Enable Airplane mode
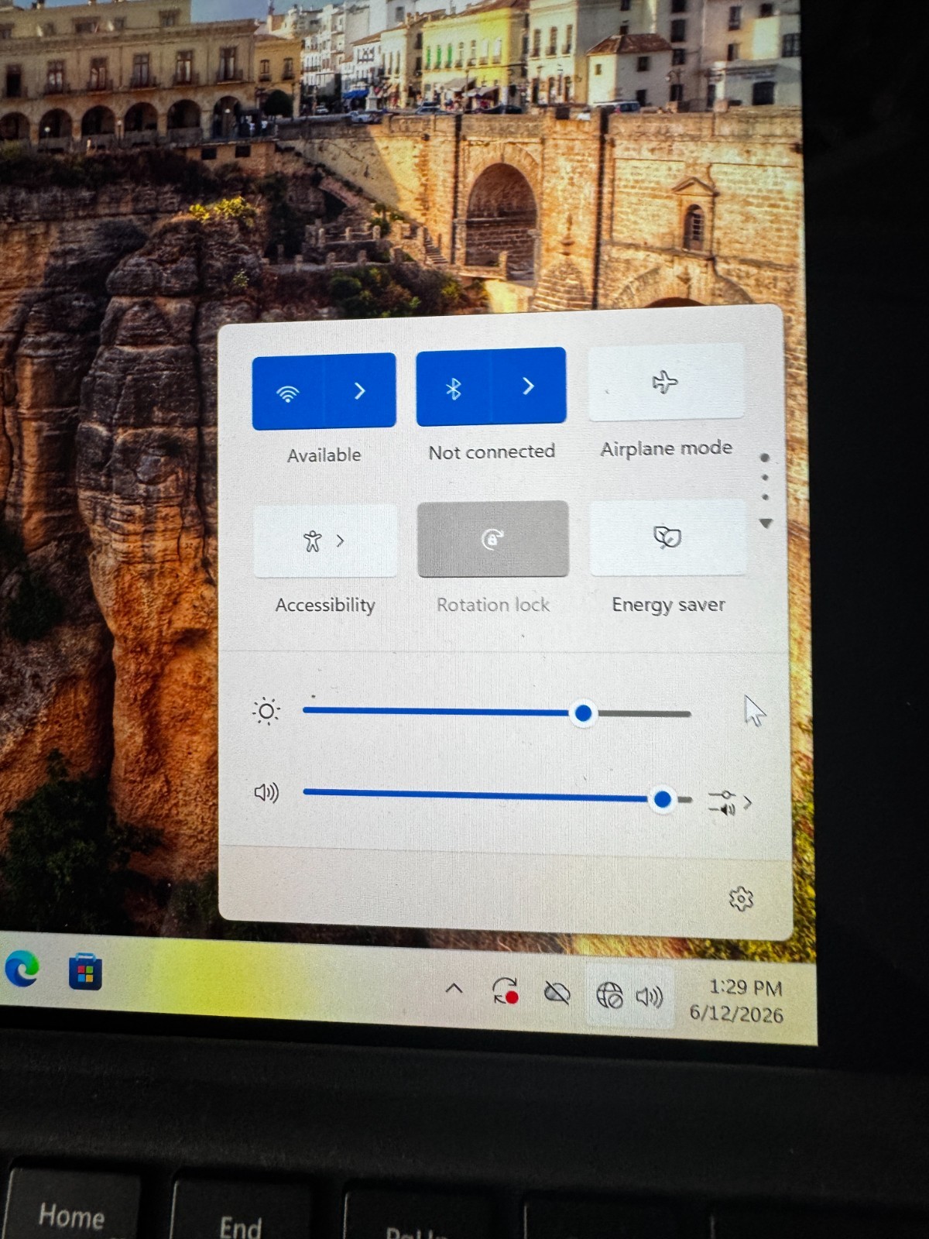 pyautogui.click(x=666, y=382)
